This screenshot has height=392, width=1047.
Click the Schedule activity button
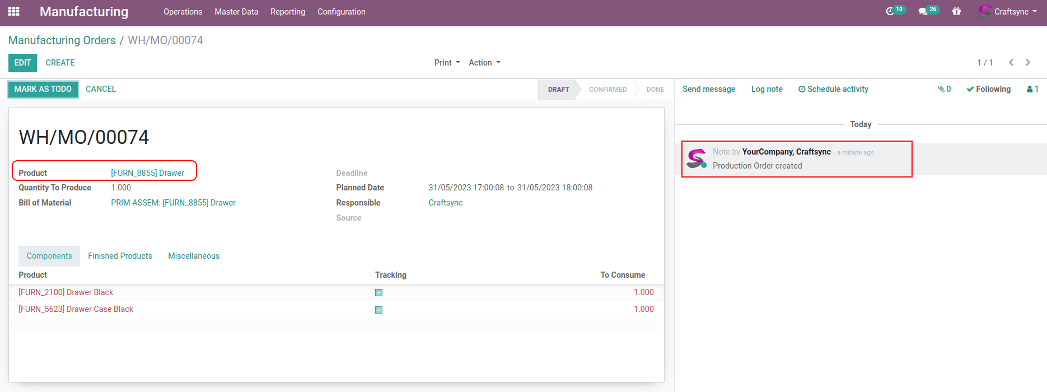point(833,89)
